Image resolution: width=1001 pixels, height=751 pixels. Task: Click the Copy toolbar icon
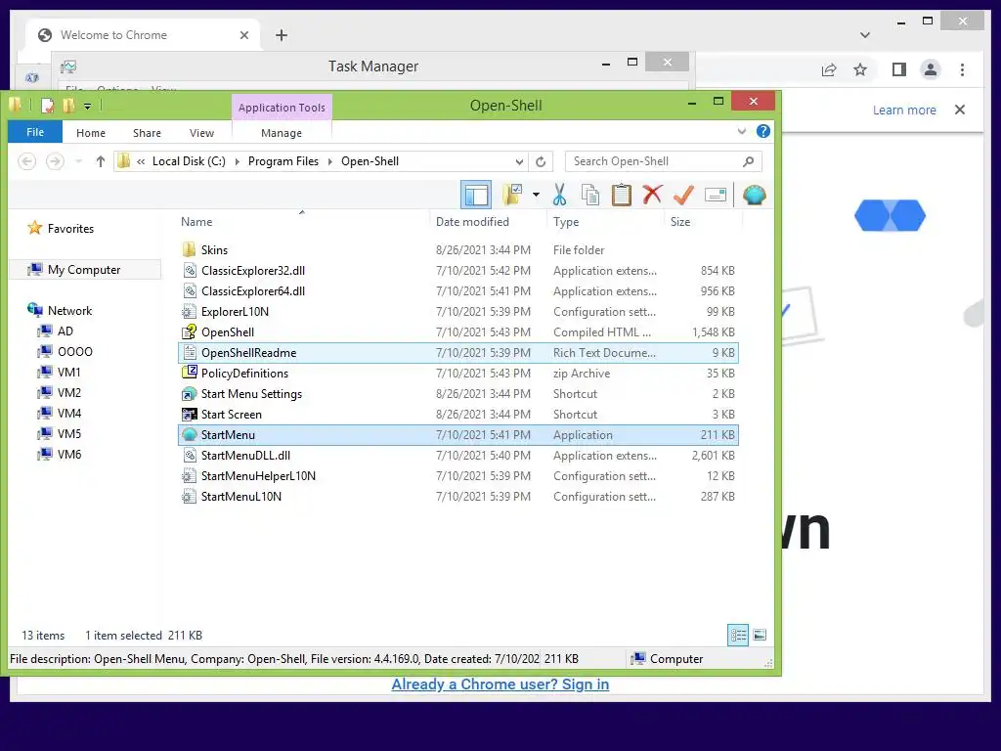coord(590,195)
